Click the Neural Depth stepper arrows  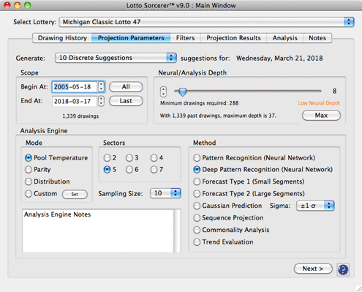(164, 91)
